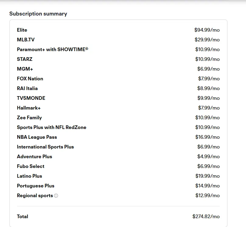The width and height of the screenshot is (246, 227).
Task: Select the TV5MONDE row label
Action: point(31,98)
